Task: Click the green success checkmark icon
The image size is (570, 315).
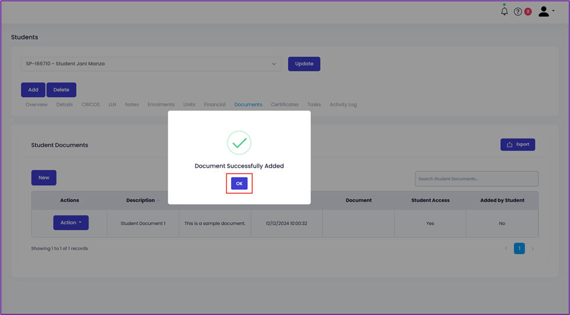Action: [x=239, y=143]
